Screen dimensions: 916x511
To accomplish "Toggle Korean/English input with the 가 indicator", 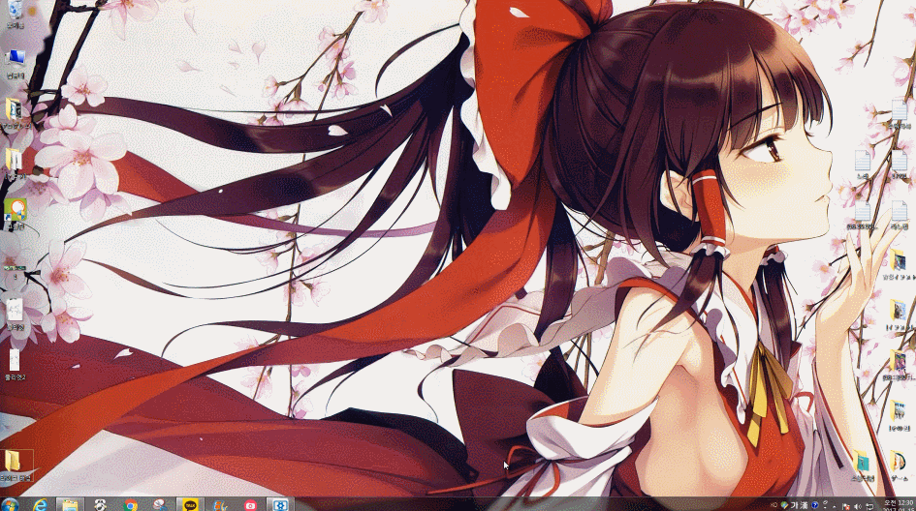I will [x=792, y=505].
